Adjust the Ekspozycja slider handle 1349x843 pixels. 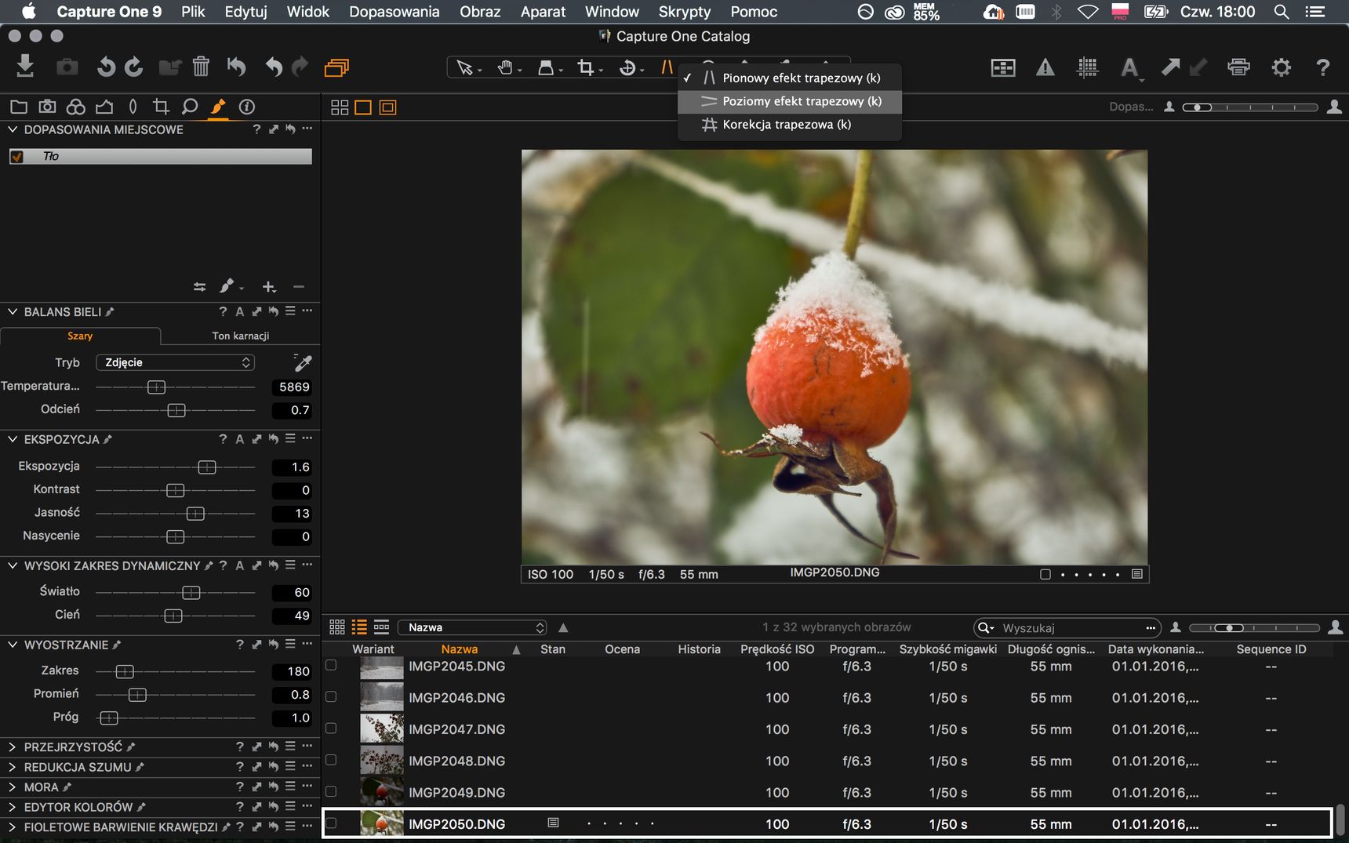pyautogui.click(x=207, y=467)
